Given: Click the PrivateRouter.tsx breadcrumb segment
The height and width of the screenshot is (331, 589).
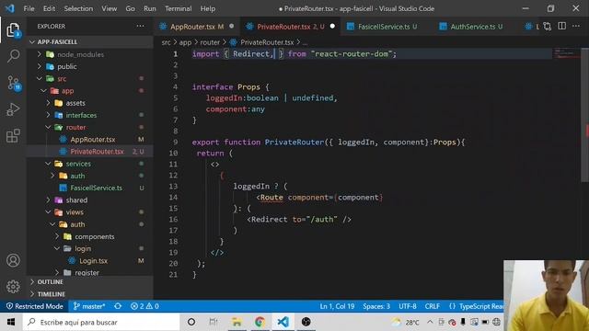Looking at the screenshot, I should [267, 42].
